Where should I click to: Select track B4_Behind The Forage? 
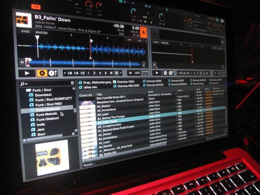(111, 118)
